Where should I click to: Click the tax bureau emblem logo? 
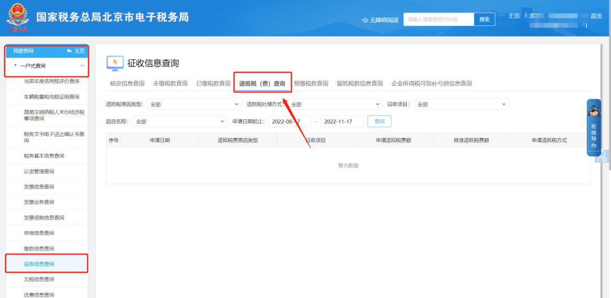(x=16, y=18)
